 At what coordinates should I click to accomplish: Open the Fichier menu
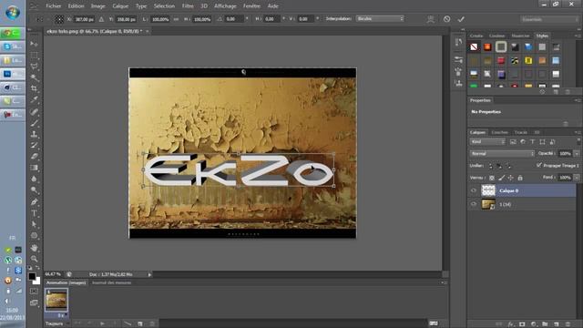pos(53,6)
